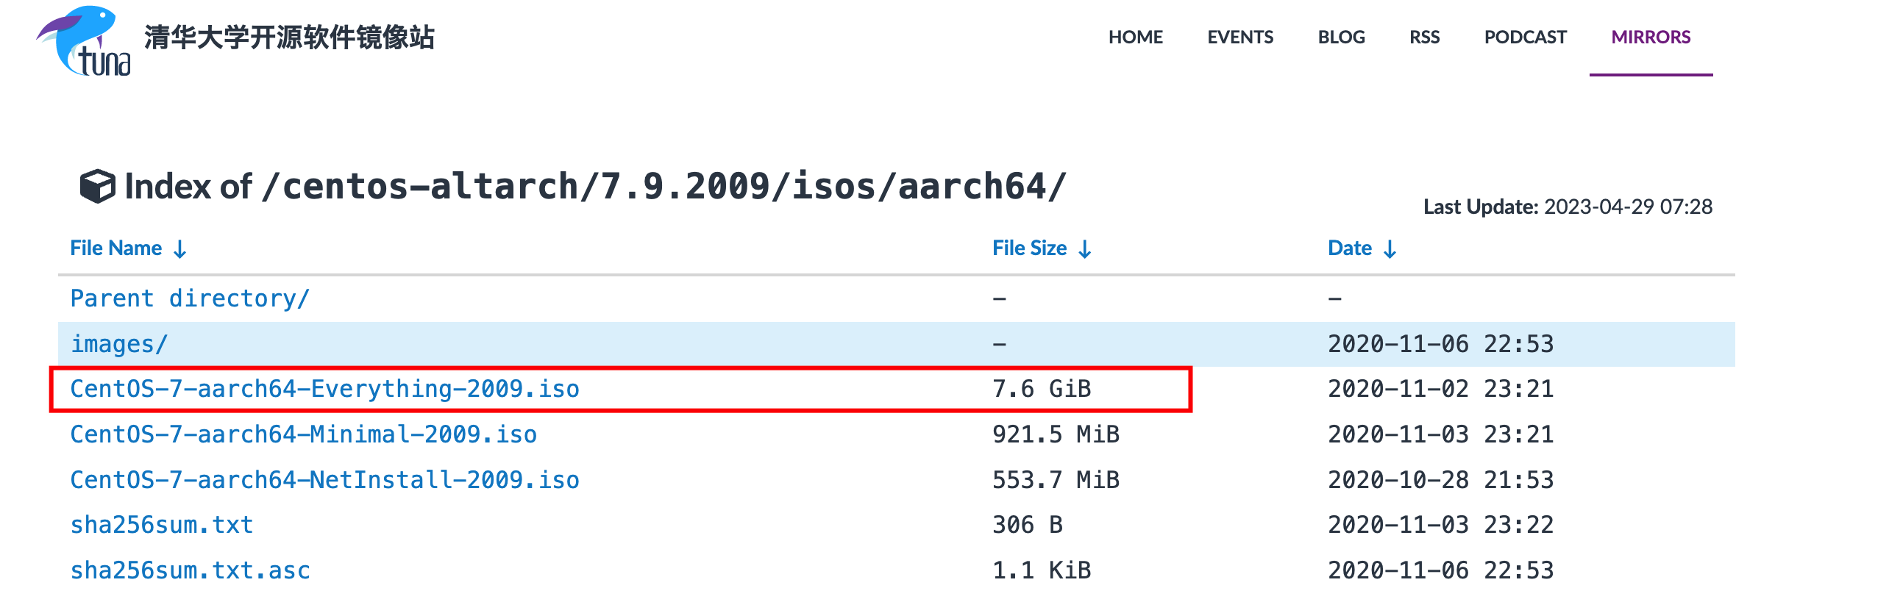Go to the EVENTS page
Image resolution: width=1889 pixels, height=613 pixels.
tap(1240, 37)
